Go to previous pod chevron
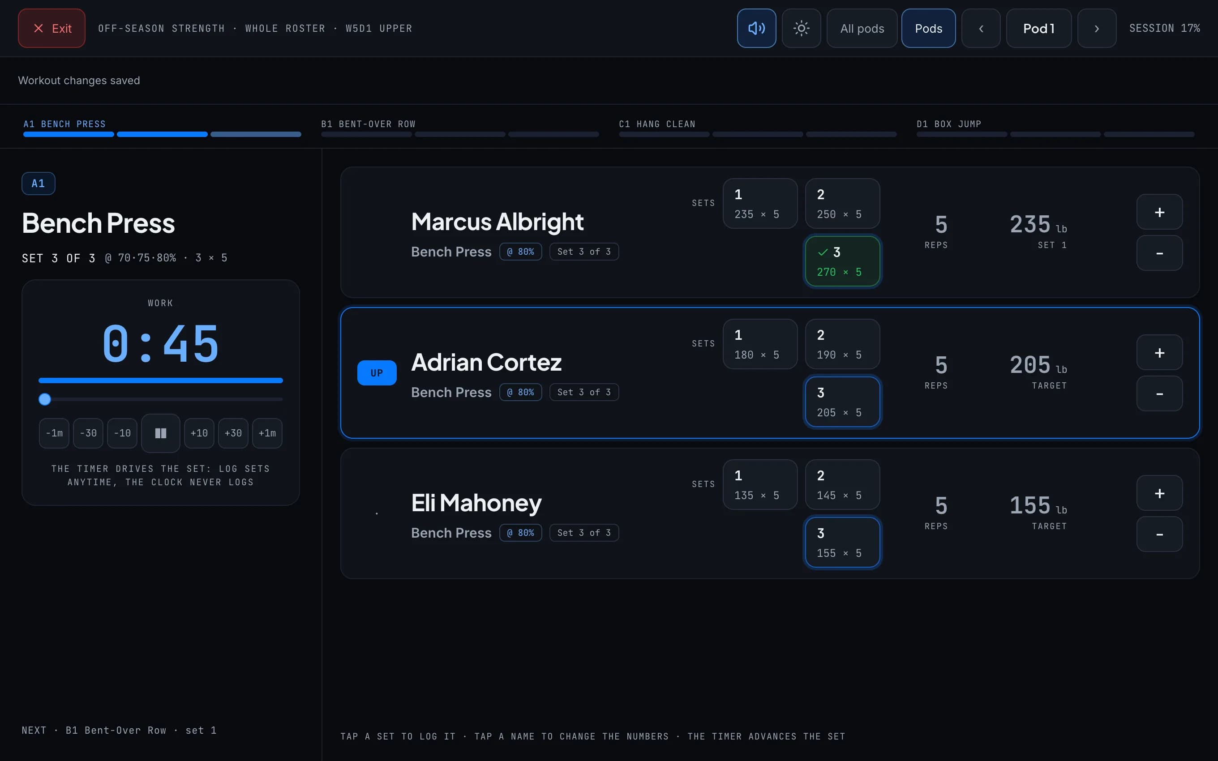The image size is (1218, 761). [x=981, y=28]
